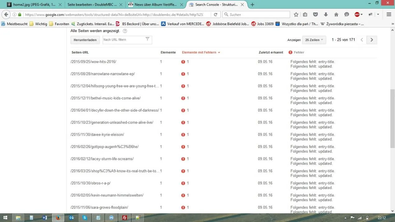Open Word from the taskbar
Image resolution: width=395 pixels, height=222 pixels.
pyautogui.click(x=45, y=218)
